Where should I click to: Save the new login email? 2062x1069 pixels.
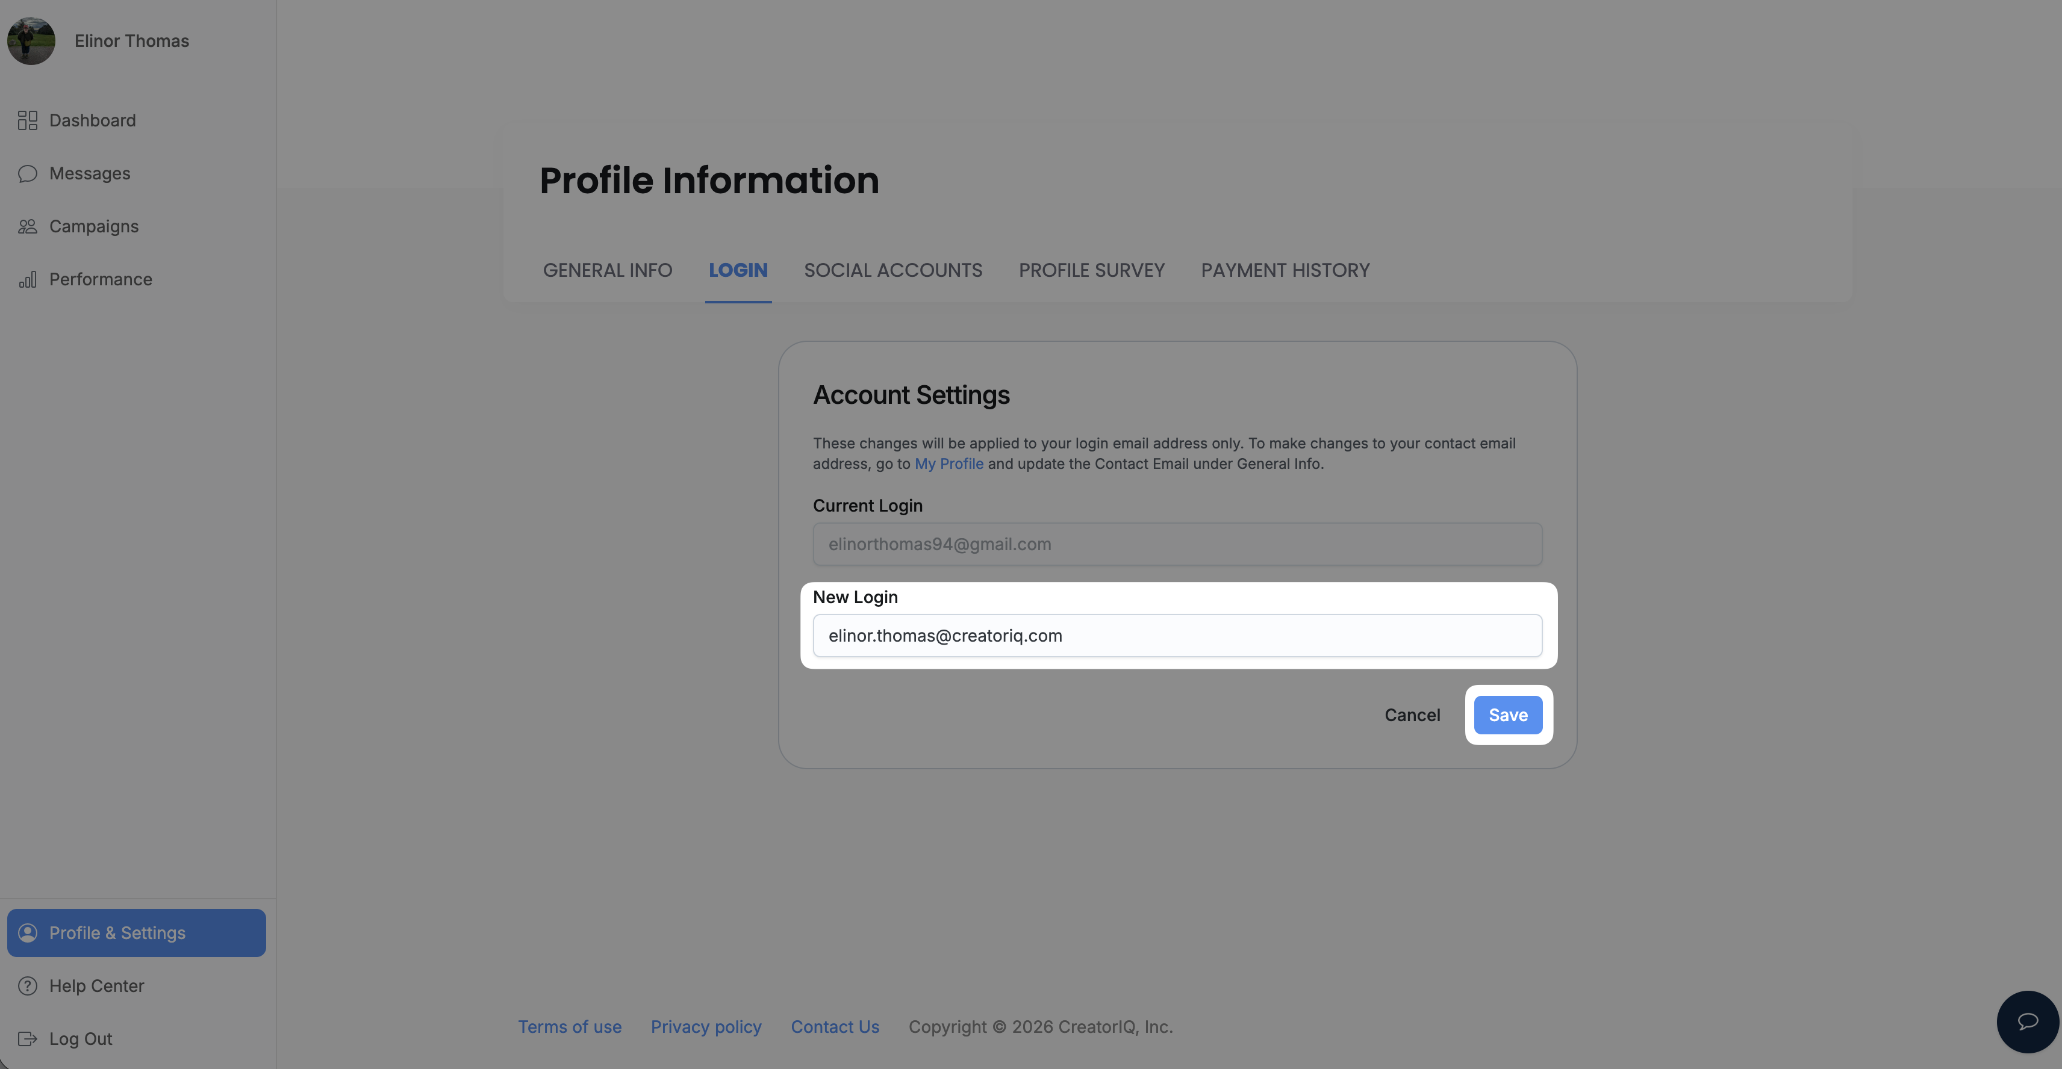point(1508,715)
